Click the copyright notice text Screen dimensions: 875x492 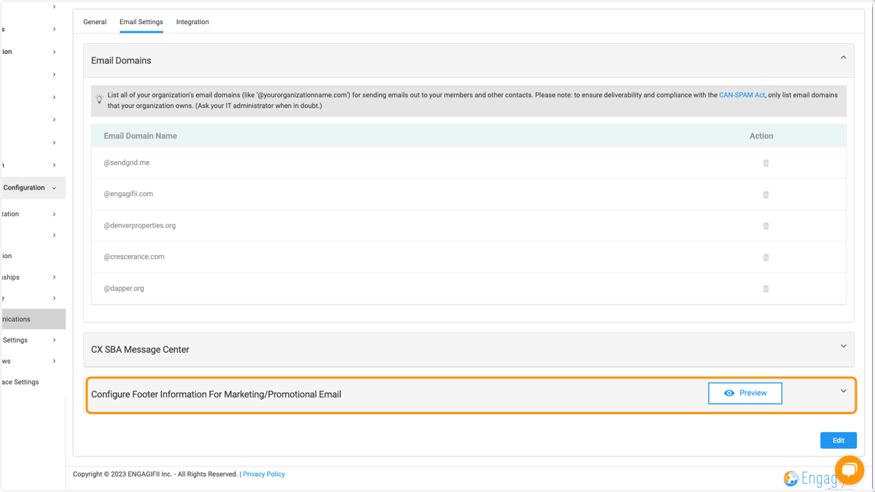pyautogui.click(x=155, y=474)
